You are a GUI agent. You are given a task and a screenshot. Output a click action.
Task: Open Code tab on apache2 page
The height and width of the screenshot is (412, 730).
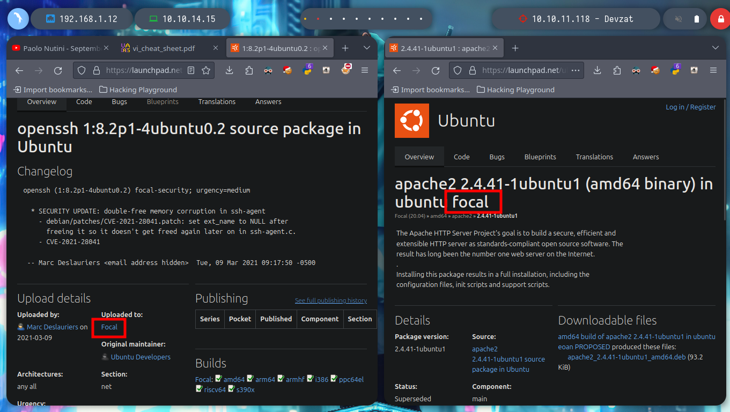[x=462, y=157]
